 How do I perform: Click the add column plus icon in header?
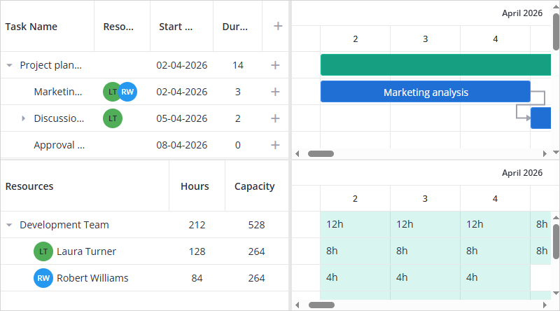pyautogui.click(x=278, y=26)
